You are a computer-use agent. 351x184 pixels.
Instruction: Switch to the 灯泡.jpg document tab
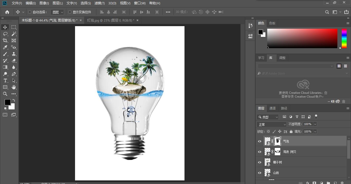coord(110,20)
